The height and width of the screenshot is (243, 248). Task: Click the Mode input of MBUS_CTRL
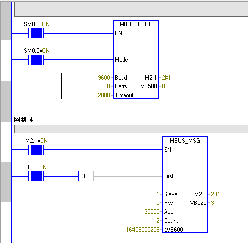122,60
